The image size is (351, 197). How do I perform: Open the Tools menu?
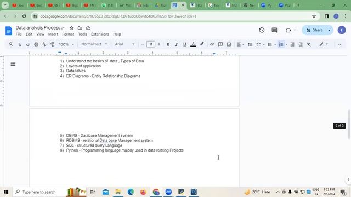click(82, 34)
